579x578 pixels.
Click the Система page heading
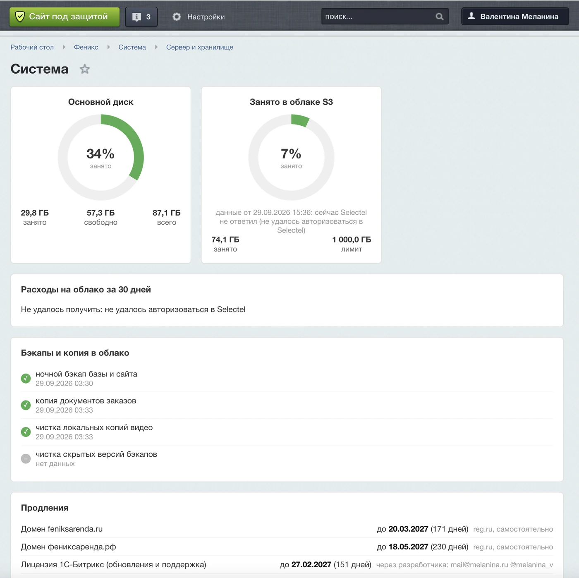(40, 69)
